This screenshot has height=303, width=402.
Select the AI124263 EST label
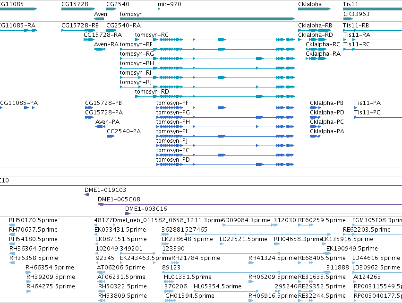(367, 277)
